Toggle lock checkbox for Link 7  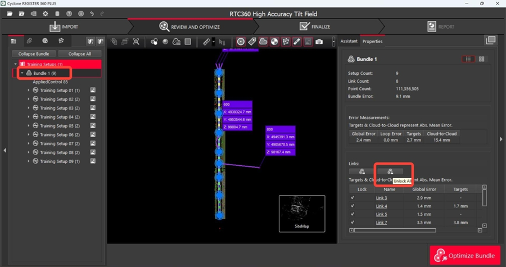353,223
